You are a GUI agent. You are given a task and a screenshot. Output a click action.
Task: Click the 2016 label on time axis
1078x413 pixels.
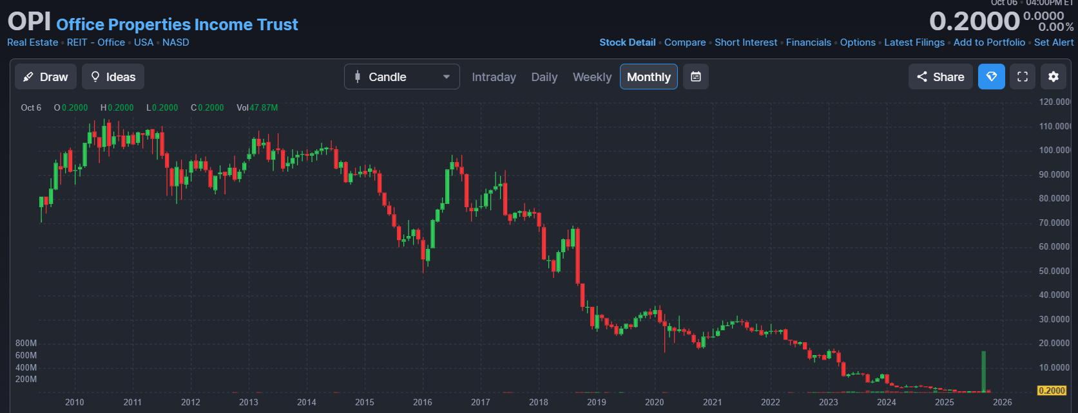coord(423,402)
